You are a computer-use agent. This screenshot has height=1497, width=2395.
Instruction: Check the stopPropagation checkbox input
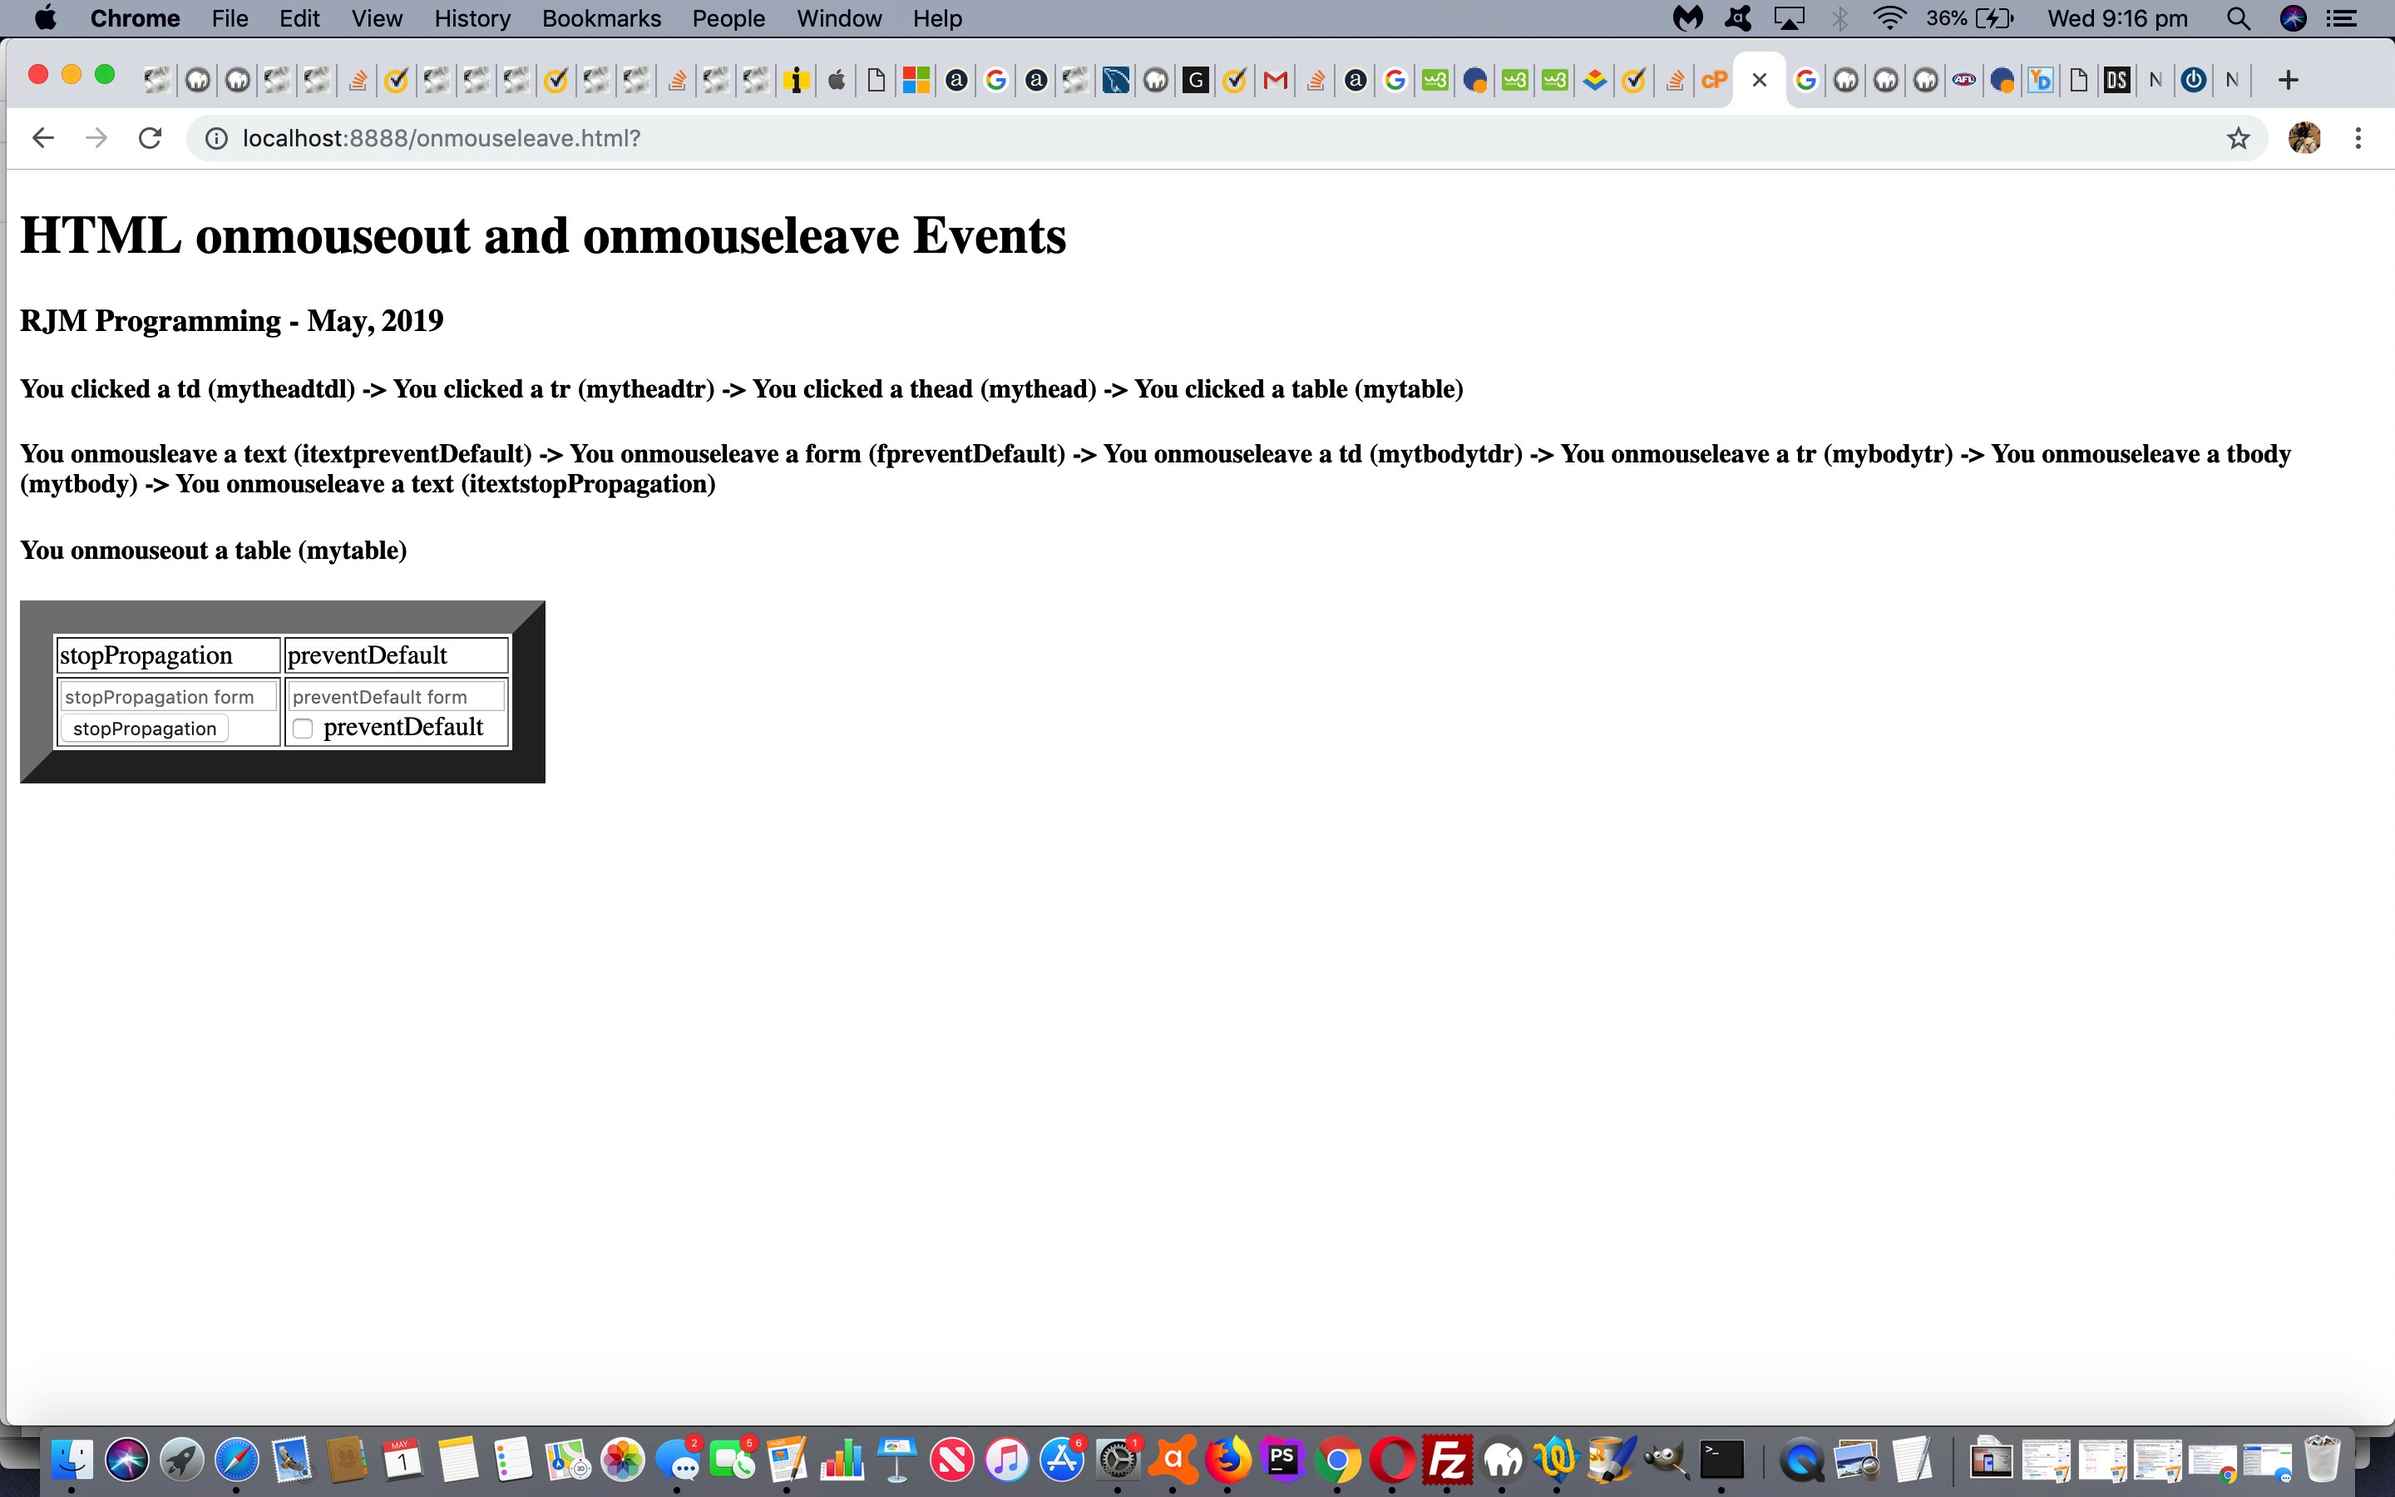[143, 726]
